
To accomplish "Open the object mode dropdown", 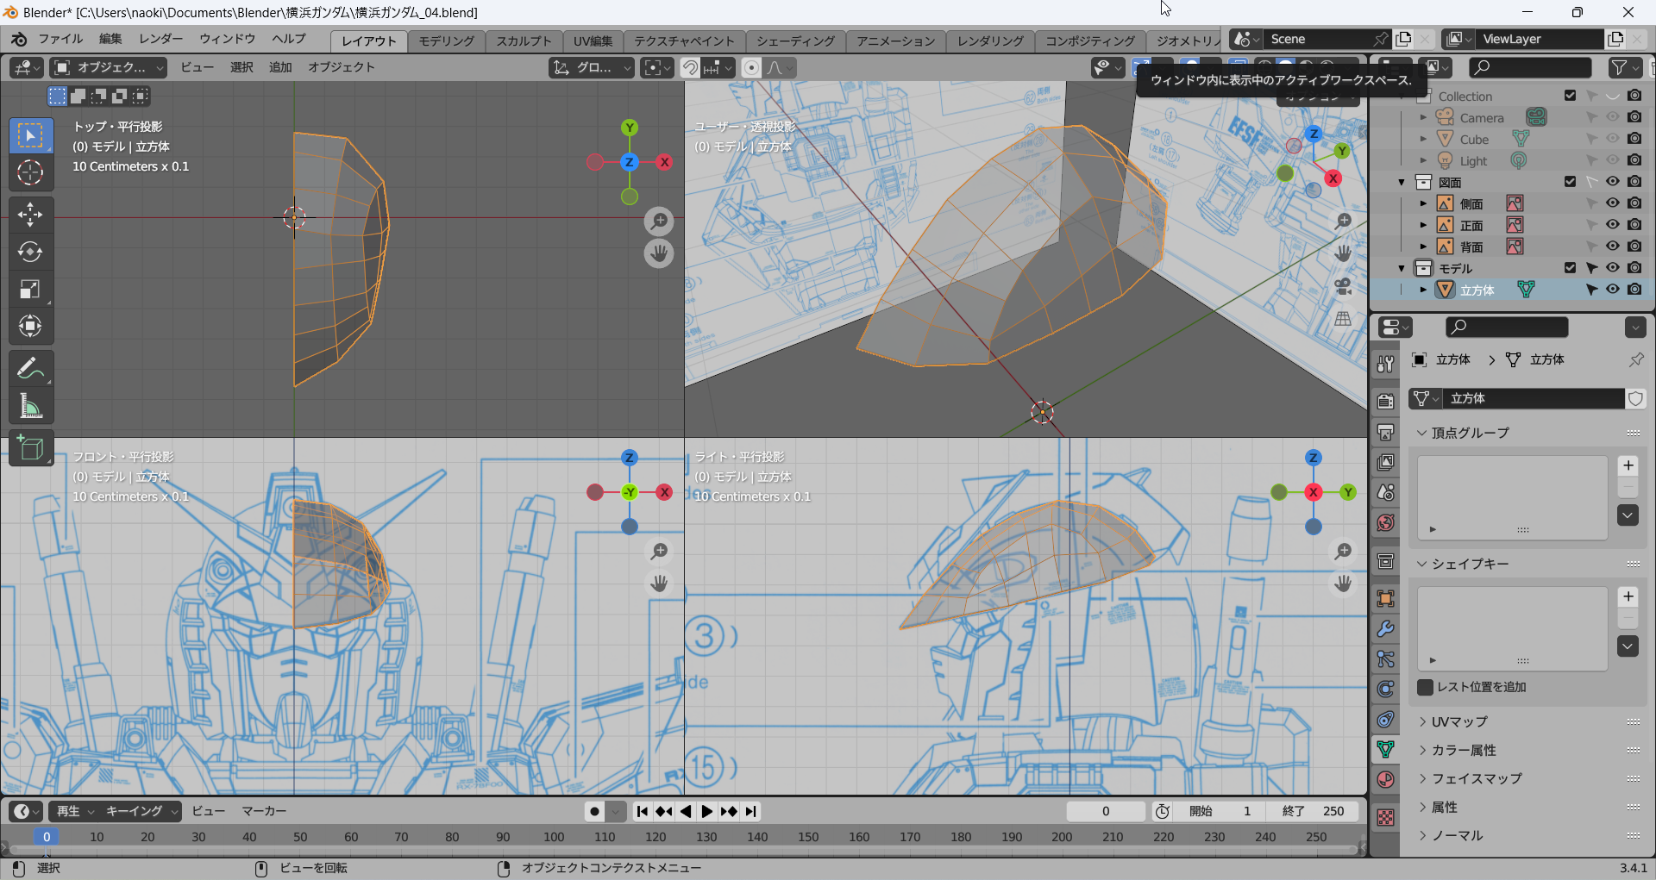I will tap(109, 67).
